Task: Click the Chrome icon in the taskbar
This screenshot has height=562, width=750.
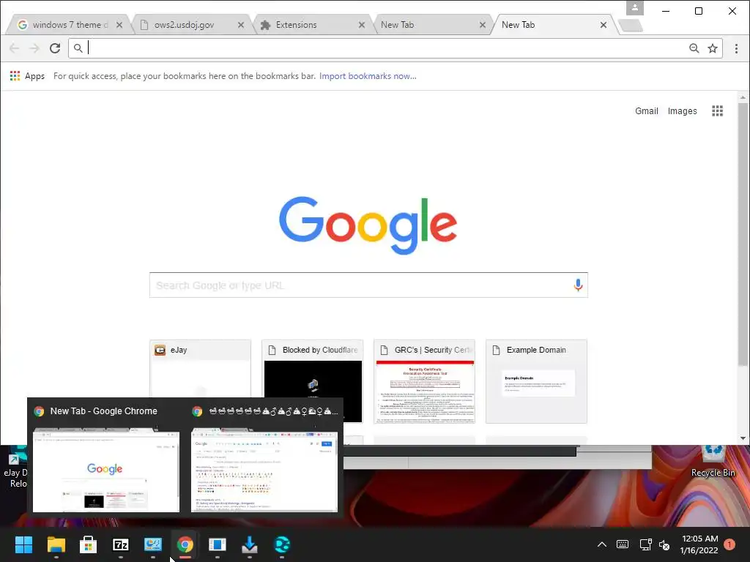Action: [185, 544]
